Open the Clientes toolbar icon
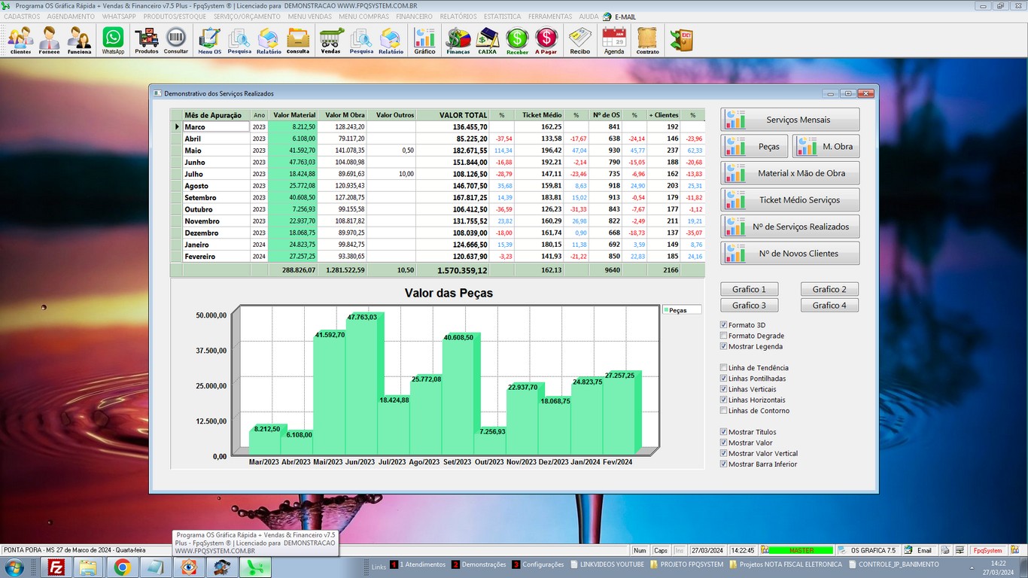Screen dimensions: 1028x578 click(x=21, y=40)
